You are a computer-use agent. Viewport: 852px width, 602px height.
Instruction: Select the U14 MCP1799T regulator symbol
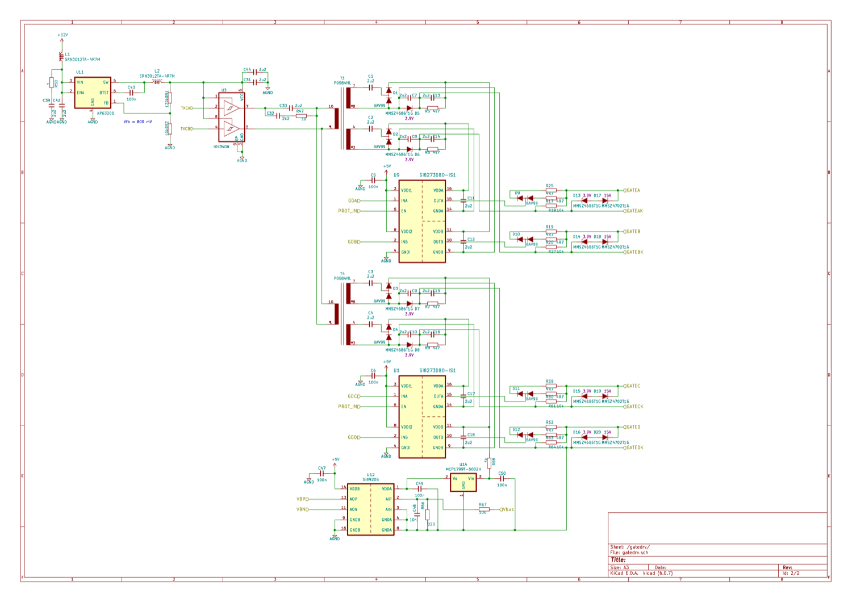[463, 483]
